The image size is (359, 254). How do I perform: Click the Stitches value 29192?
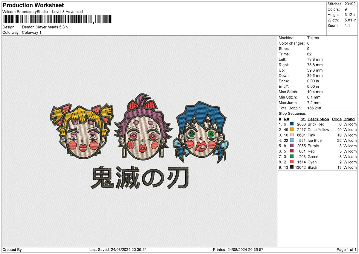pos(349,4)
